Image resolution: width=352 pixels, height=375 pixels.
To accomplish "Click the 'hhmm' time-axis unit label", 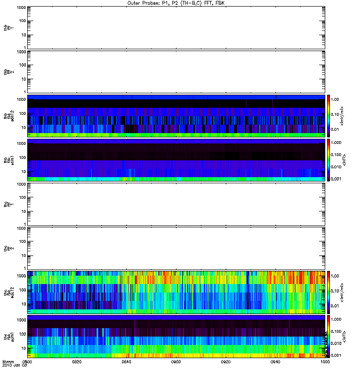I will (8, 362).
